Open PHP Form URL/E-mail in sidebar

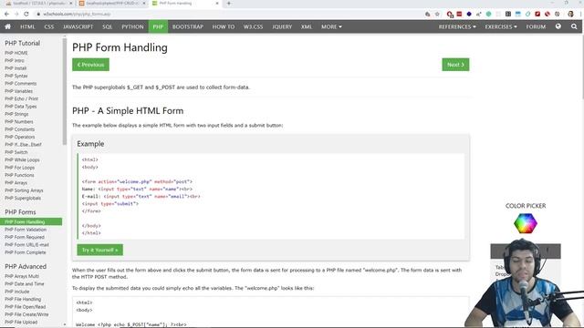26,245
